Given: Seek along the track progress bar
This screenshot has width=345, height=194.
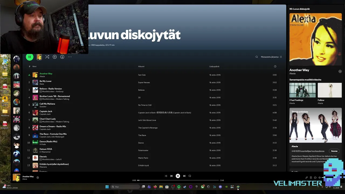Looking at the screenshot, I should [x=178, y=180].
